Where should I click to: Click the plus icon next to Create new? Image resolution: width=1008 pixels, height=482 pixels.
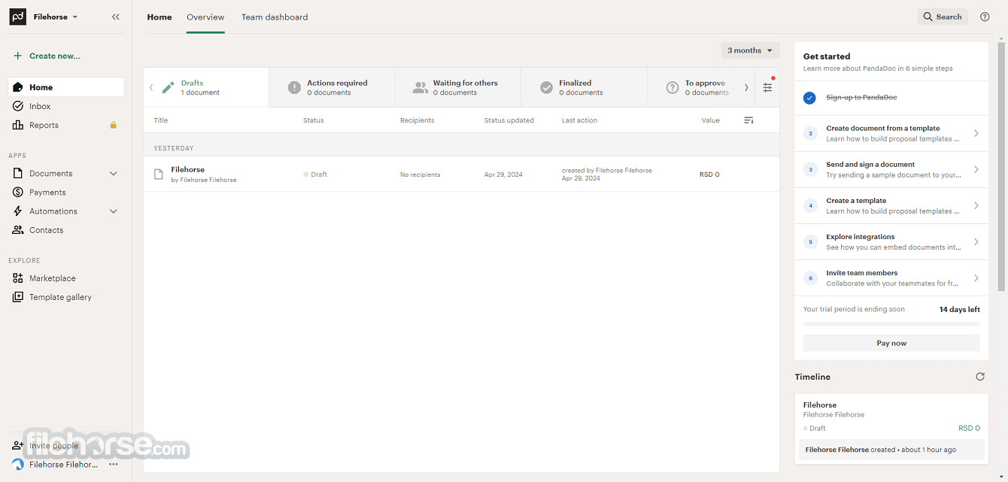18,56
